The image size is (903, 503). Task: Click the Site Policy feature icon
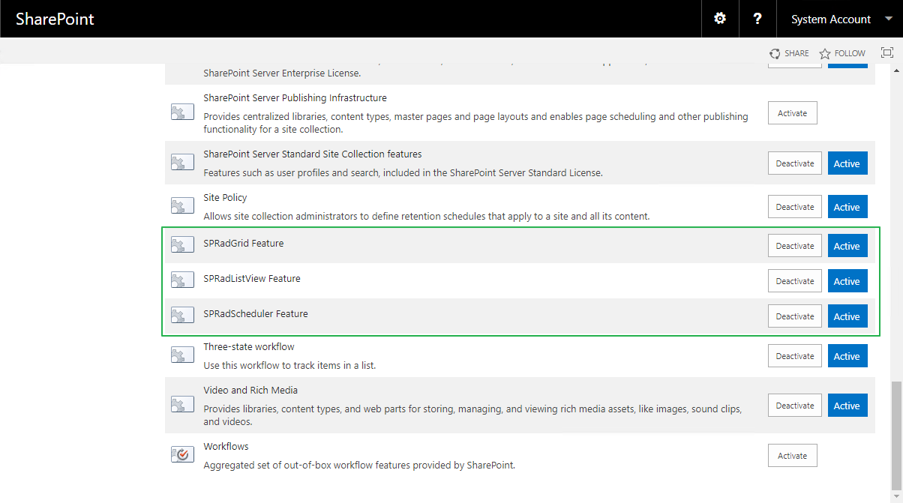[x=182, y=206]
